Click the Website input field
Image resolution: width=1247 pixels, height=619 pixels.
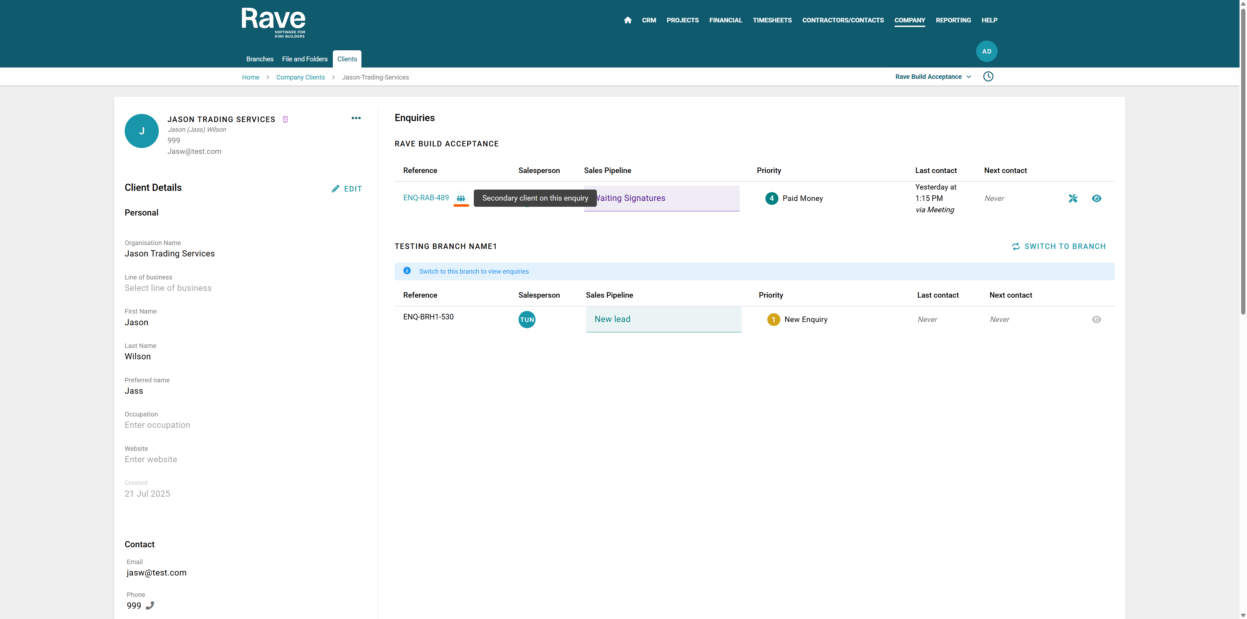point(151,459)
